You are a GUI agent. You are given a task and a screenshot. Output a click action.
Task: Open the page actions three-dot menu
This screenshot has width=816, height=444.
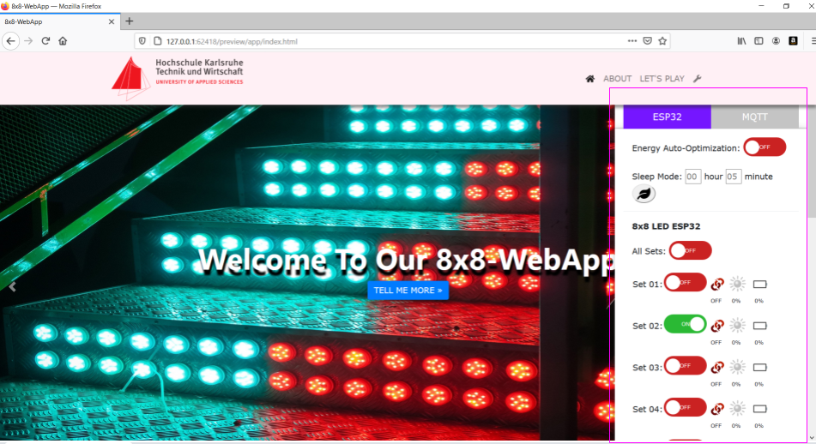(632, 41)
